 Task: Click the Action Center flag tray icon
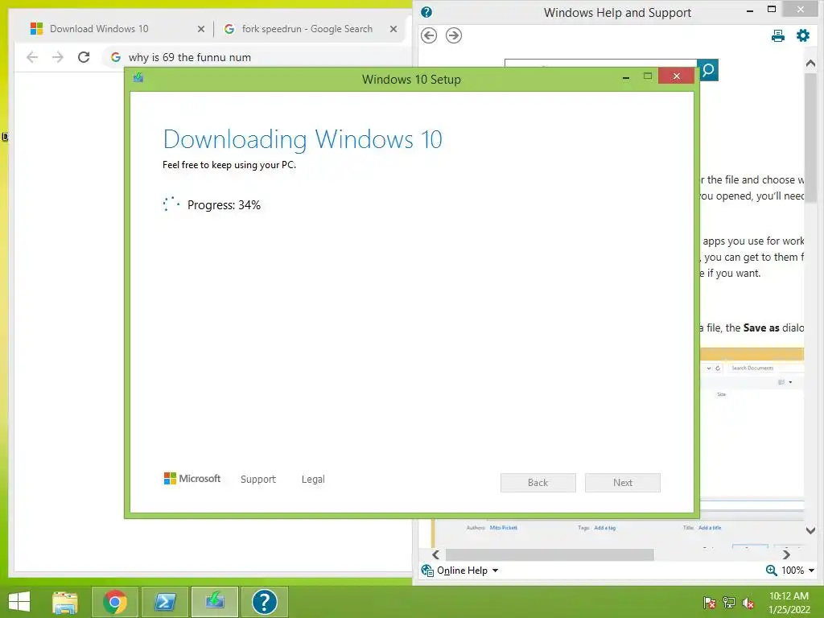pyautogui.click(x=710, y=603)
